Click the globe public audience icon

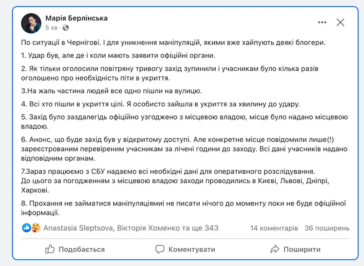(x=66, y=28)
